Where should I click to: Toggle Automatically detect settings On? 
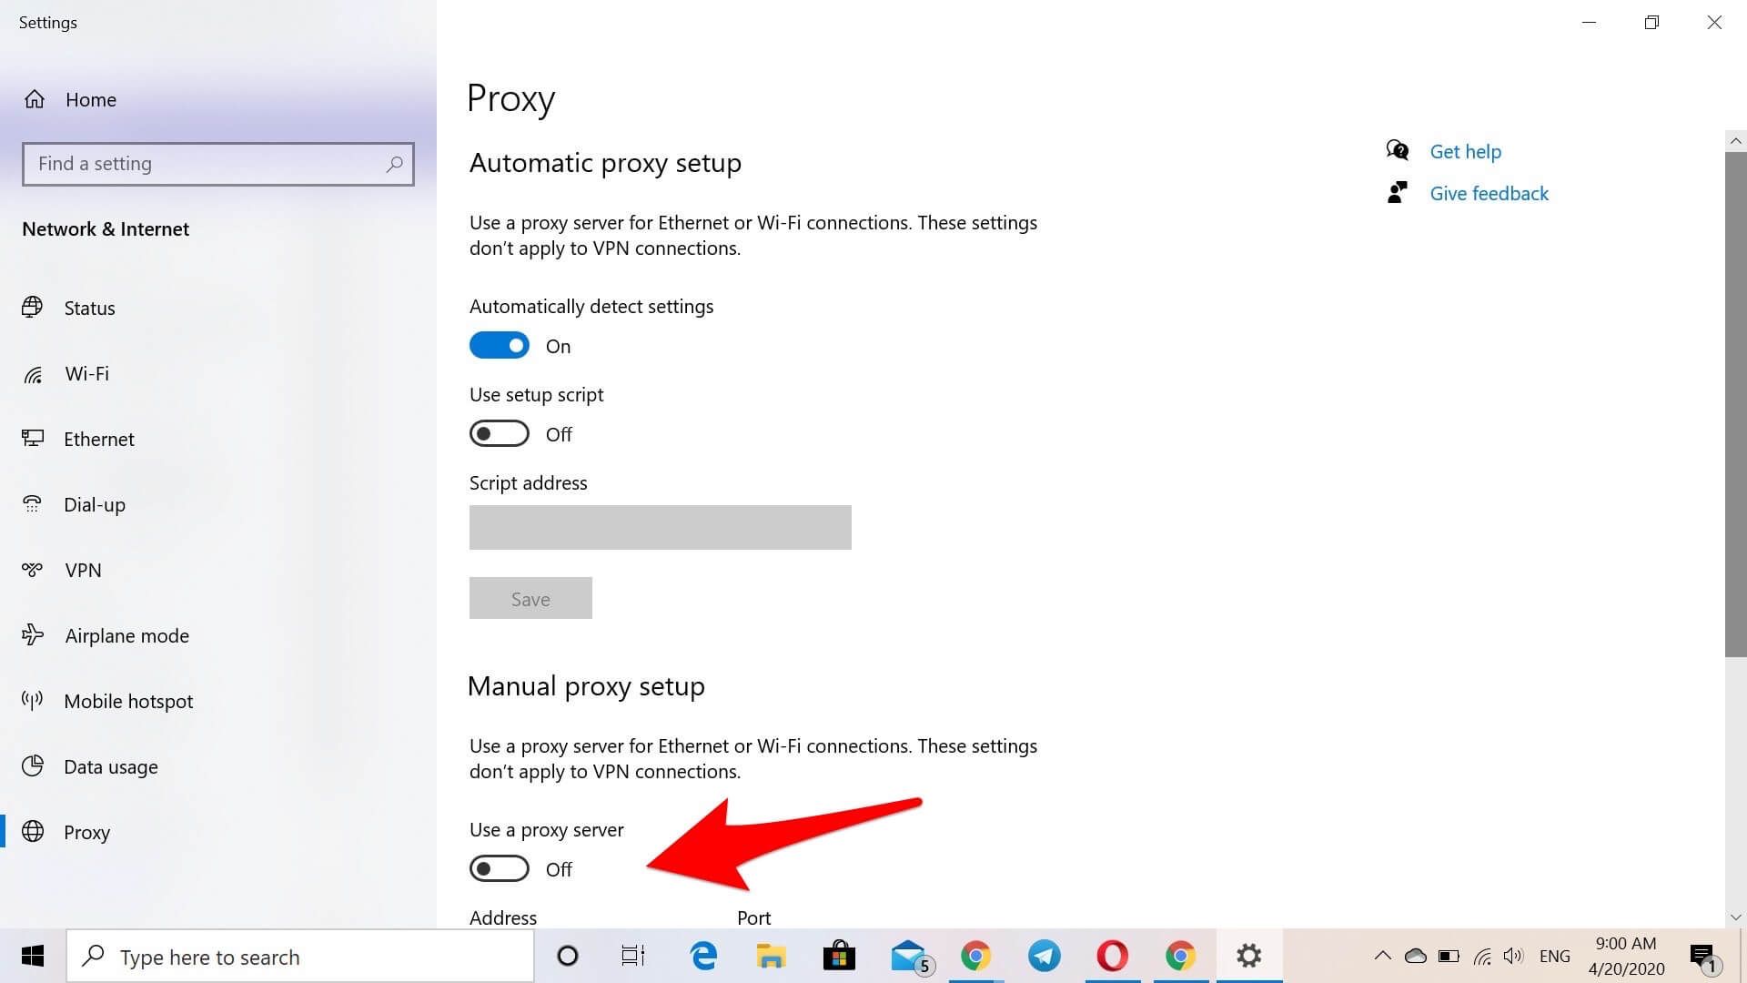pos(498,346)
